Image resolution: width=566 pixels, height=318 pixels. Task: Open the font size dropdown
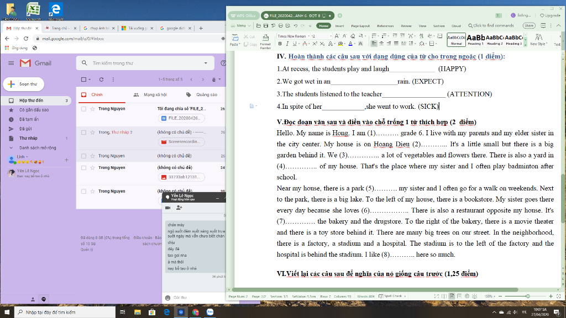(330, 36)
